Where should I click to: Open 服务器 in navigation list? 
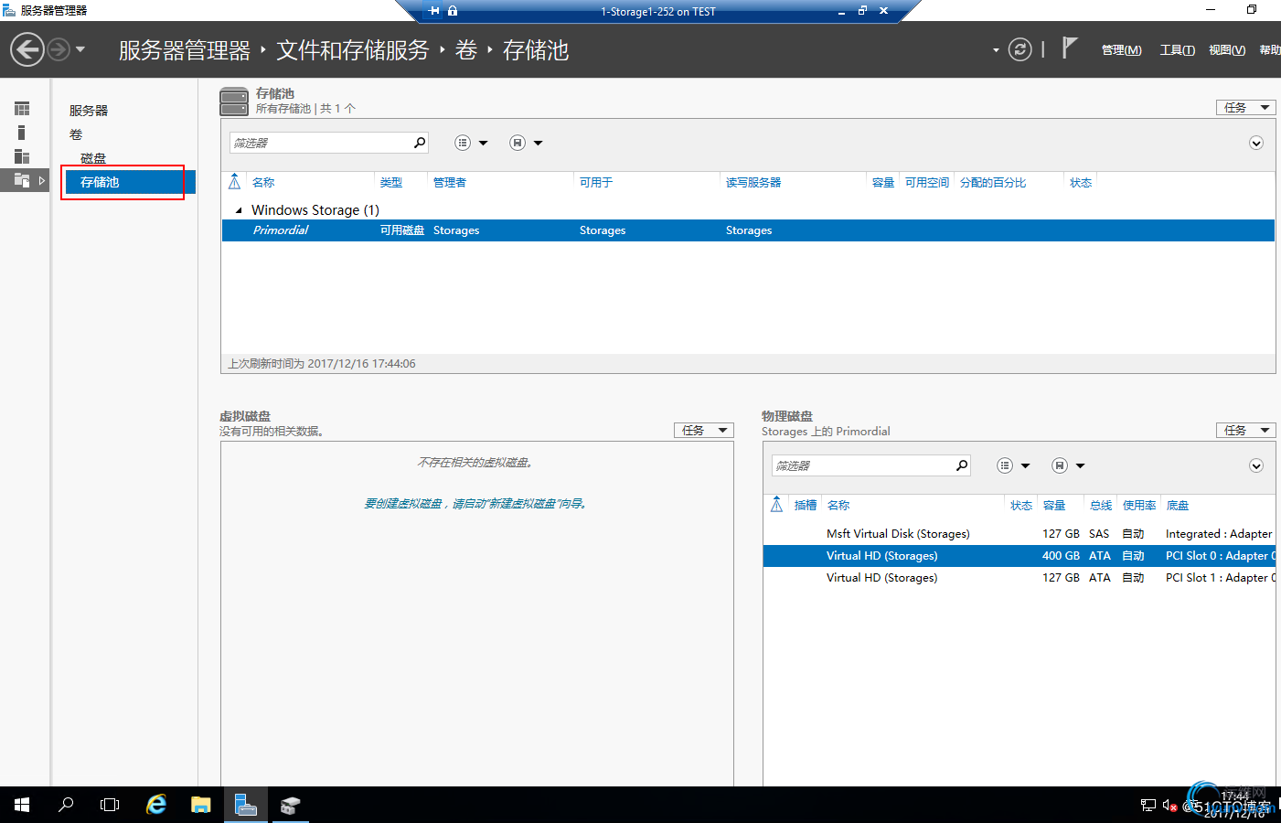[89, 111]
